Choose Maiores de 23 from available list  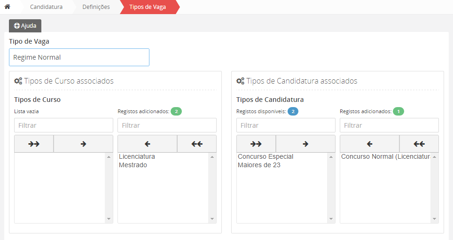point(259,165)
